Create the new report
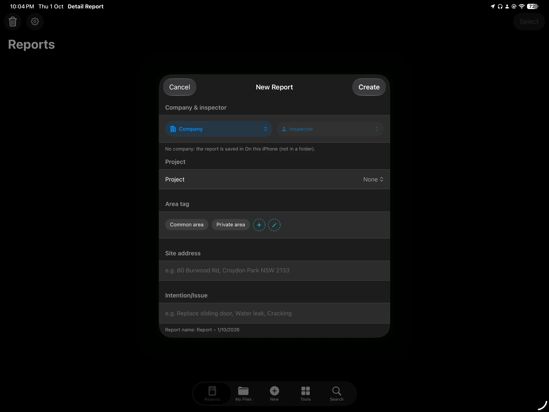The height and width of the screenshot is (412, 549). [x=369, y=87]
